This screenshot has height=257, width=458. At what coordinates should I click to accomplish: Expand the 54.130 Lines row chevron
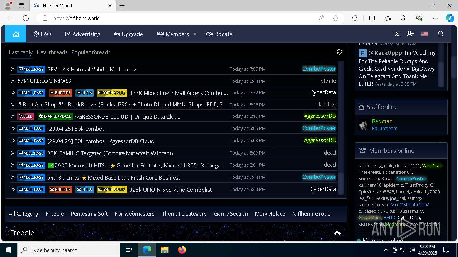pos(13,177)
